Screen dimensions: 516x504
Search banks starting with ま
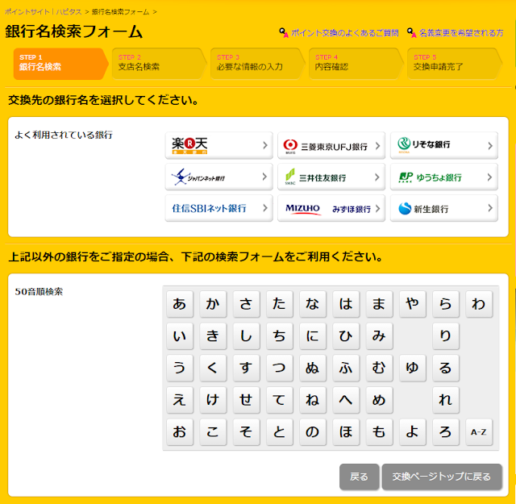(x=379, y=304)
